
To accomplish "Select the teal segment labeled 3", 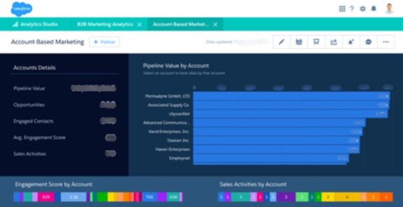I will 240,197.
